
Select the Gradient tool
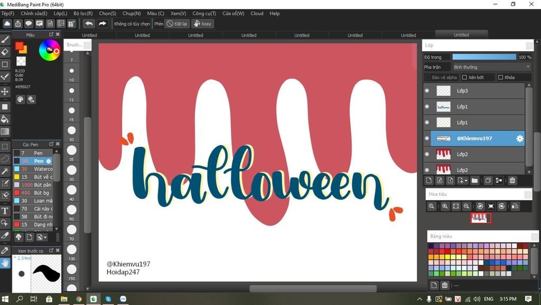(x=5, y=131)
